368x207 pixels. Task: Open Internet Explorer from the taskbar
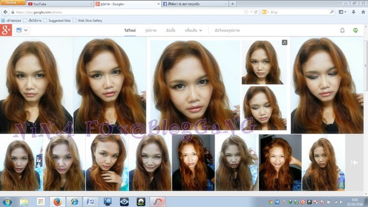tap(74, 201)
